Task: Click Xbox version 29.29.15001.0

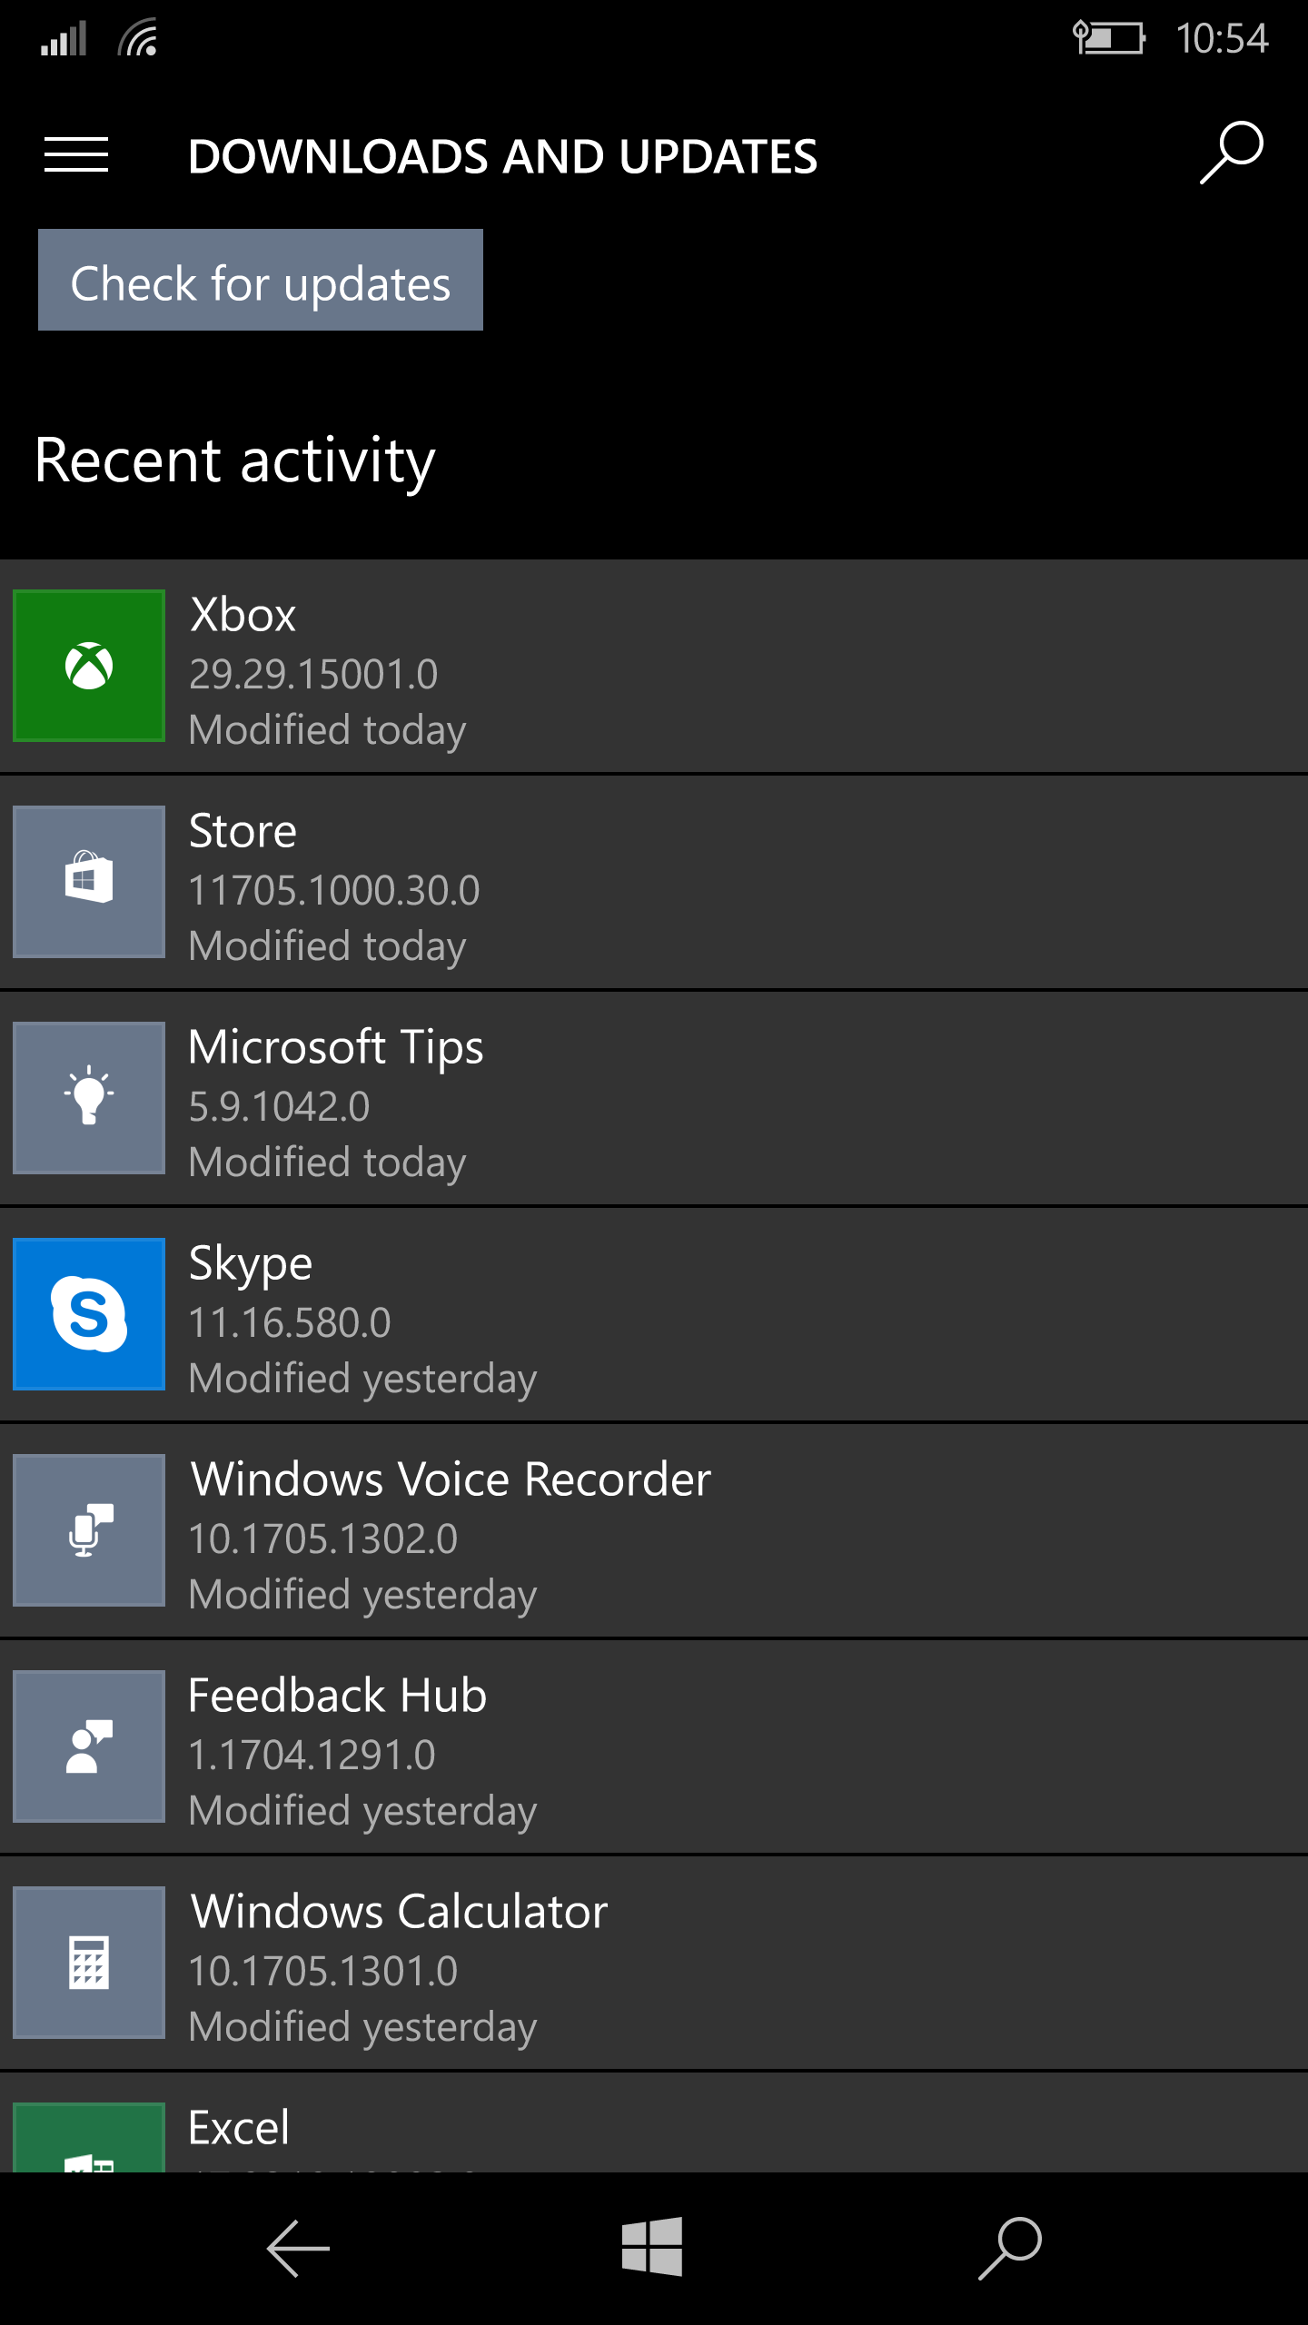Action: (x=313, y=674)
